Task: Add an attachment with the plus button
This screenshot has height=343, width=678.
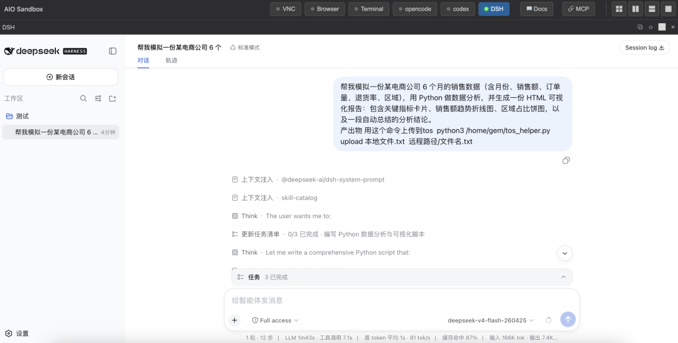Action: [x=234, y=320]
